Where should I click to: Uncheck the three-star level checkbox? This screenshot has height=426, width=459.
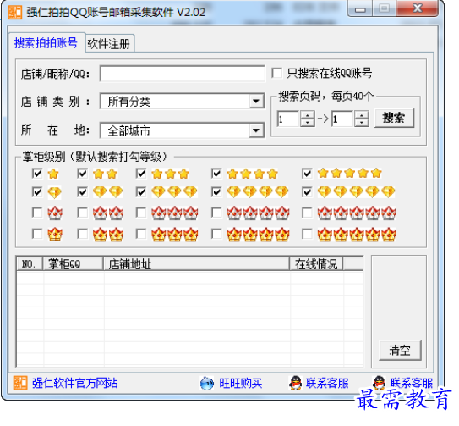click(x=141, y=174)
